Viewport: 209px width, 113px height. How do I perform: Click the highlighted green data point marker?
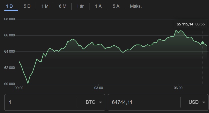[202, 43]
